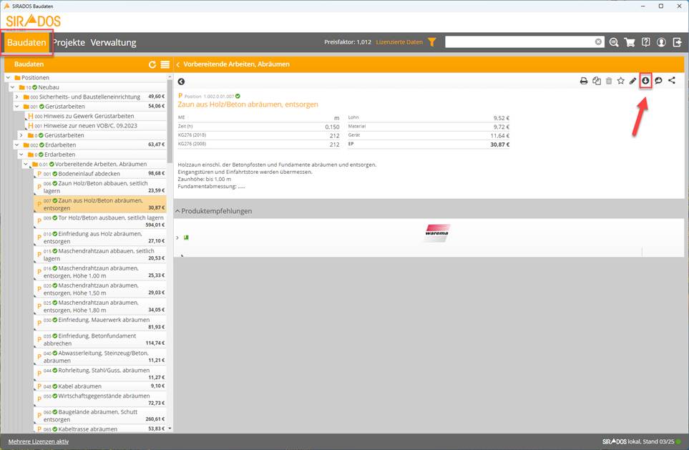Select Einfriedung, Mauerwerk abräumen

[100, 323]
